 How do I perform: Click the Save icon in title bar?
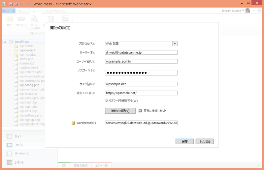click(x=11, y=4)
